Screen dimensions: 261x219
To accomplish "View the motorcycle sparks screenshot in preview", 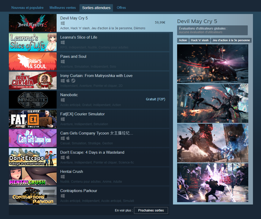I will [212, 64].
